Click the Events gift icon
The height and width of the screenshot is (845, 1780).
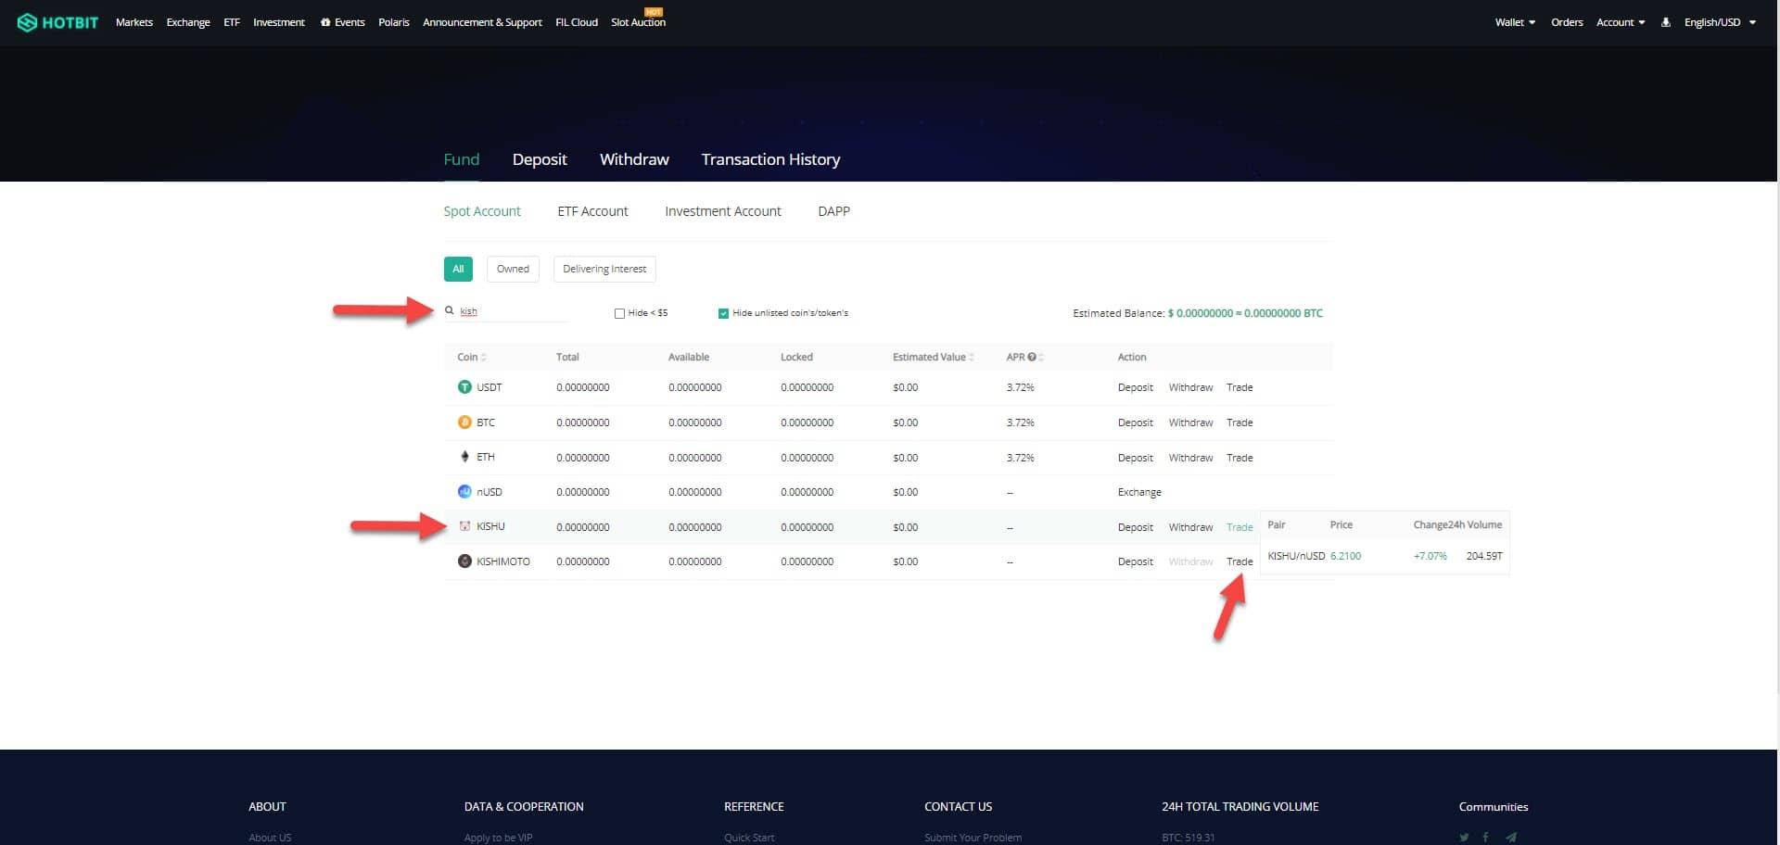(325, 22)
